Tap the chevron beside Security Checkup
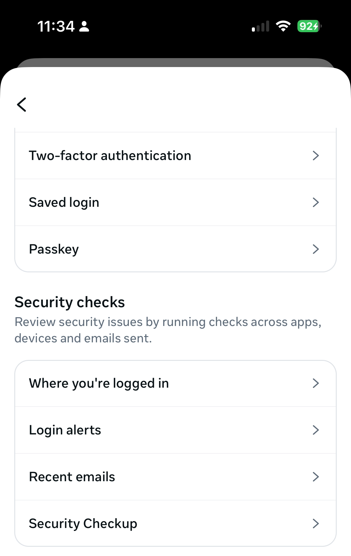This screenshot has height=556, width=351. (x=316, y=524)
